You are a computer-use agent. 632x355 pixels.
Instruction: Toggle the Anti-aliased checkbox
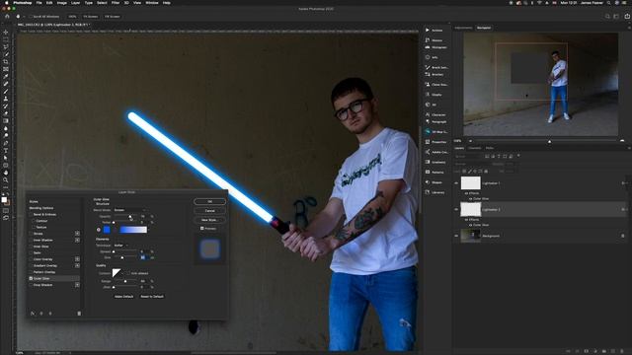tap(128, 273)
